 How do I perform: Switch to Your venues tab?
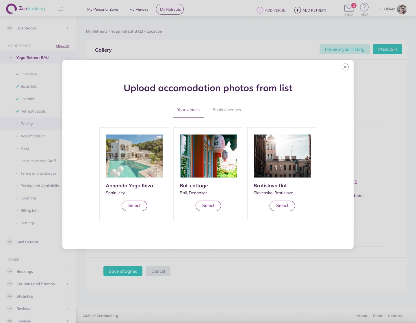(188, 110)
